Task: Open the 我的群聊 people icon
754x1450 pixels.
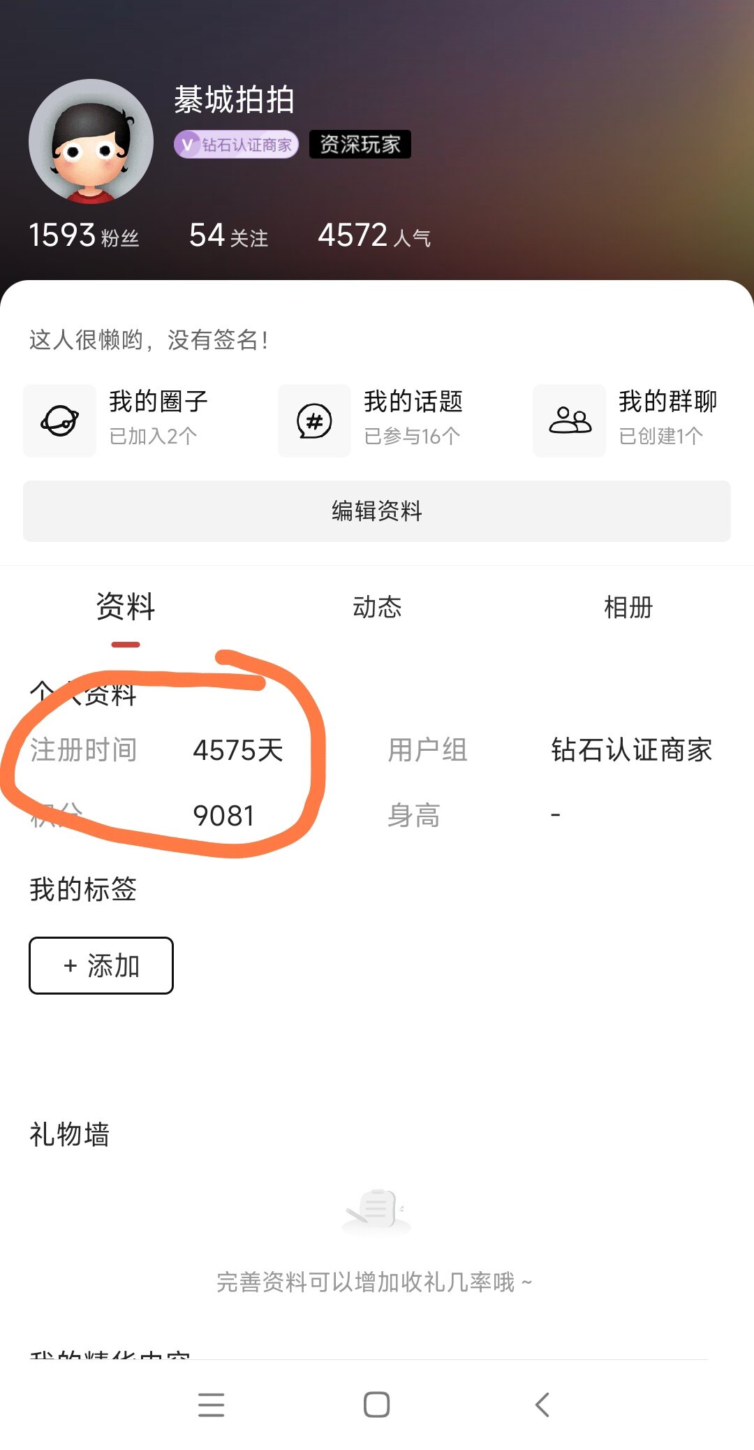Action: click(x=570, y=421)
